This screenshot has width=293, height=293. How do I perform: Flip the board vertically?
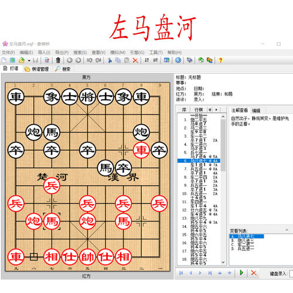pyautogui.click(x=146, y=60)
